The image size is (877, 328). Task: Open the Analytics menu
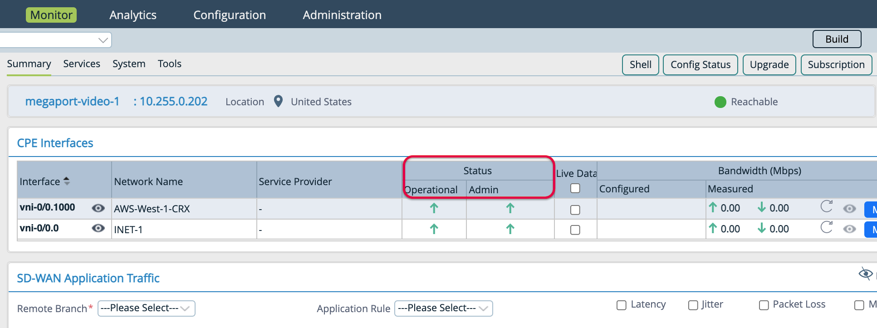click(x=133, y=15)
